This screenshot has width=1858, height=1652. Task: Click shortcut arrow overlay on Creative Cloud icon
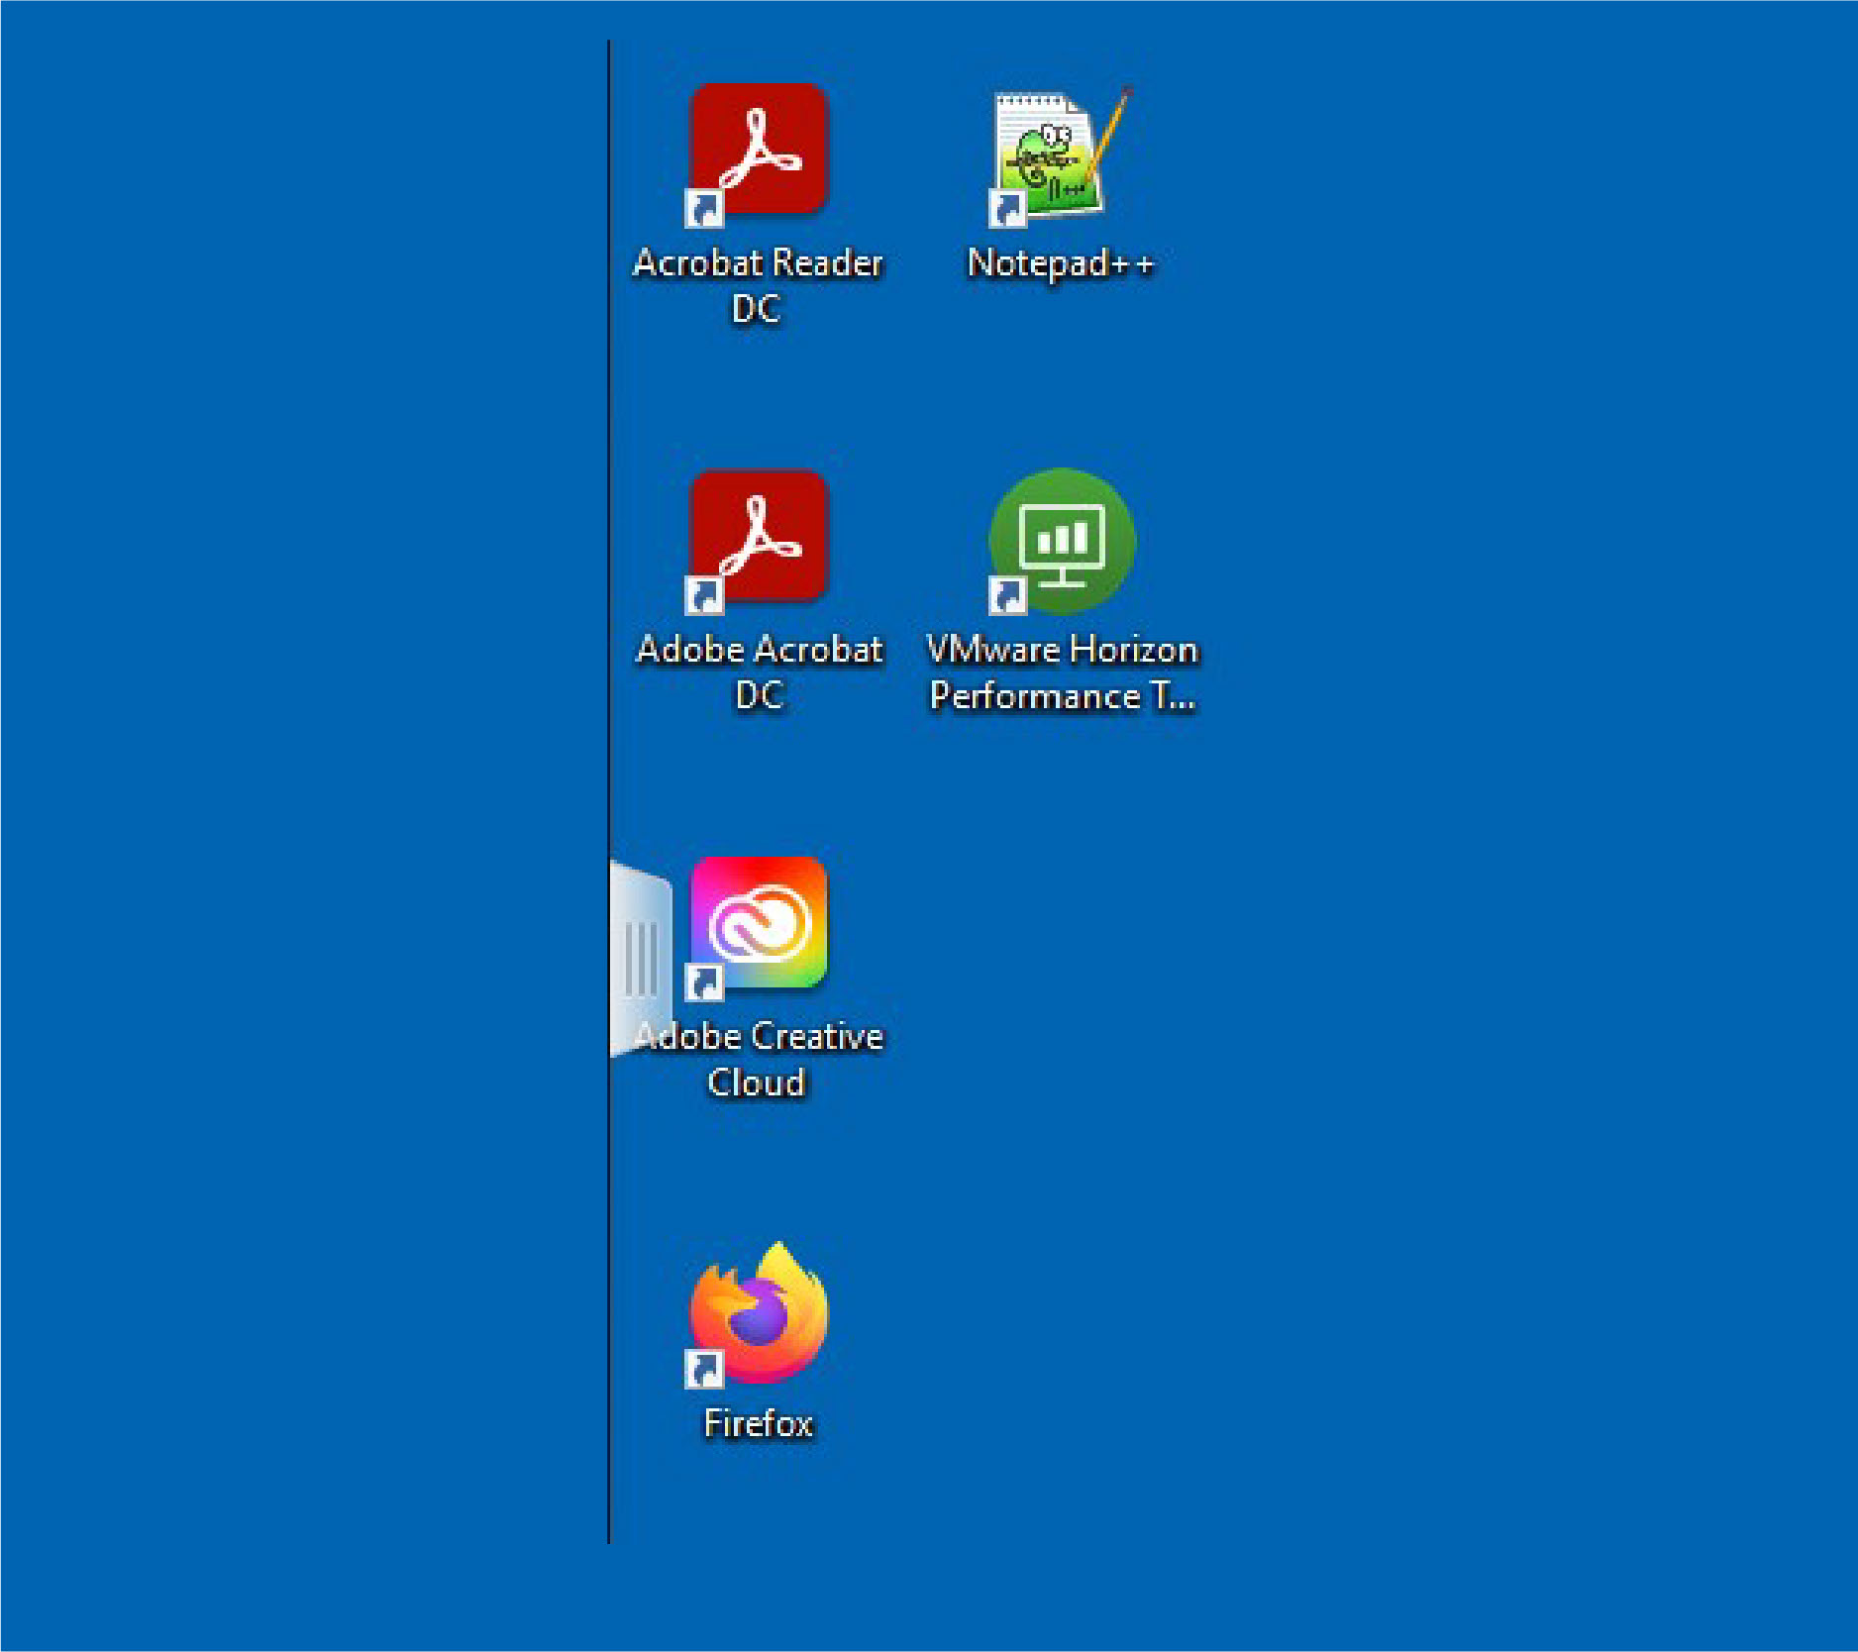tap(704, 982)
